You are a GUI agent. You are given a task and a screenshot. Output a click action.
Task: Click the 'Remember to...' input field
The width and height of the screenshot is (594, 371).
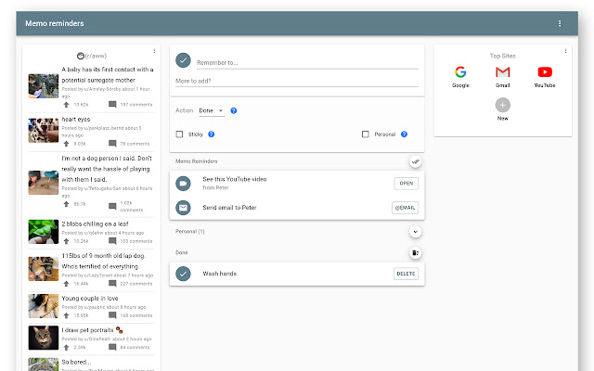307,63
